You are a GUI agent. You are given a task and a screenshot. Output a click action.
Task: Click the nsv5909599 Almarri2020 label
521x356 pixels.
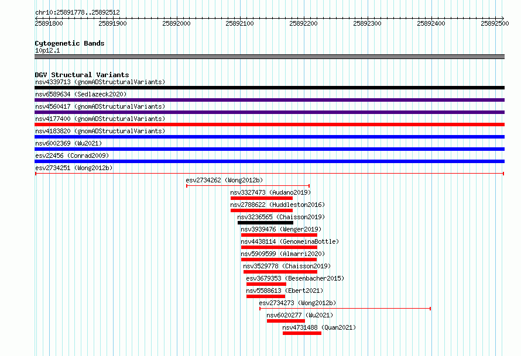[x=283, y=254]
